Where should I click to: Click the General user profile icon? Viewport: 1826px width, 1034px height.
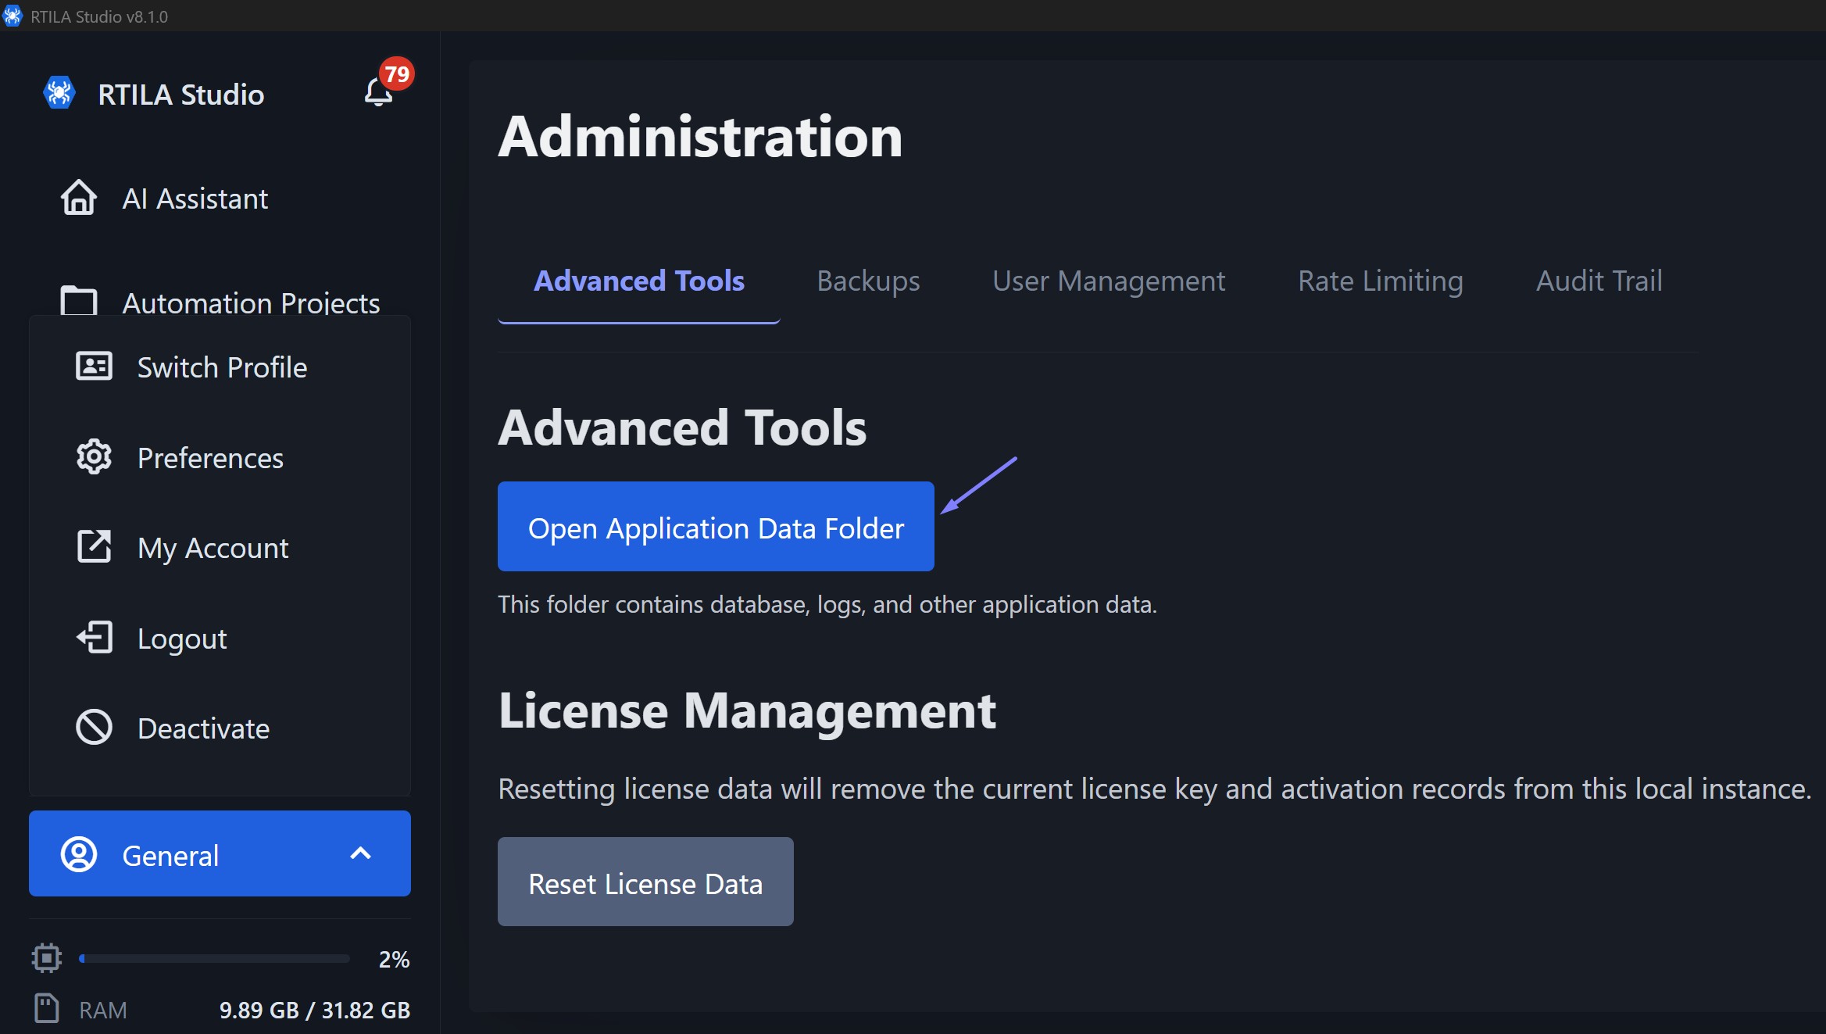(x=79, y=854)
